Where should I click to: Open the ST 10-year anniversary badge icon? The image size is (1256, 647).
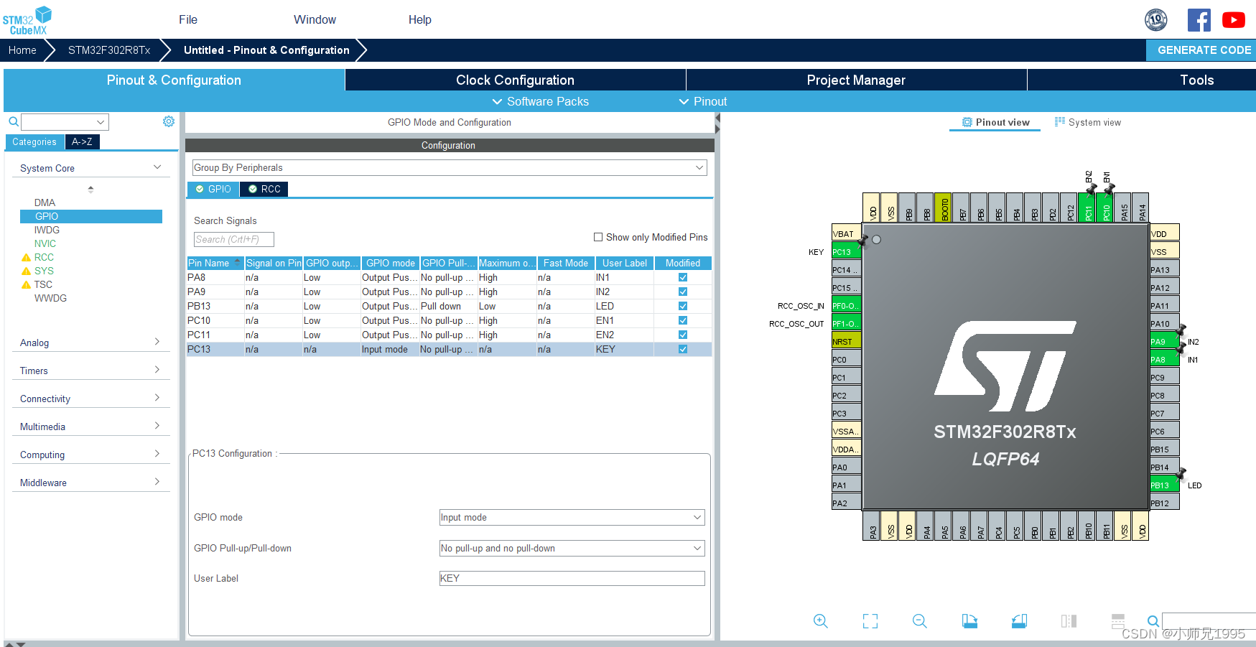[1156, 20]
